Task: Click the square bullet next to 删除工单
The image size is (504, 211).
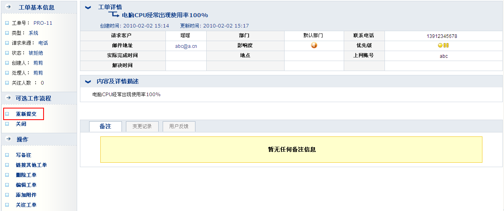Action: [x=7, y=175]
